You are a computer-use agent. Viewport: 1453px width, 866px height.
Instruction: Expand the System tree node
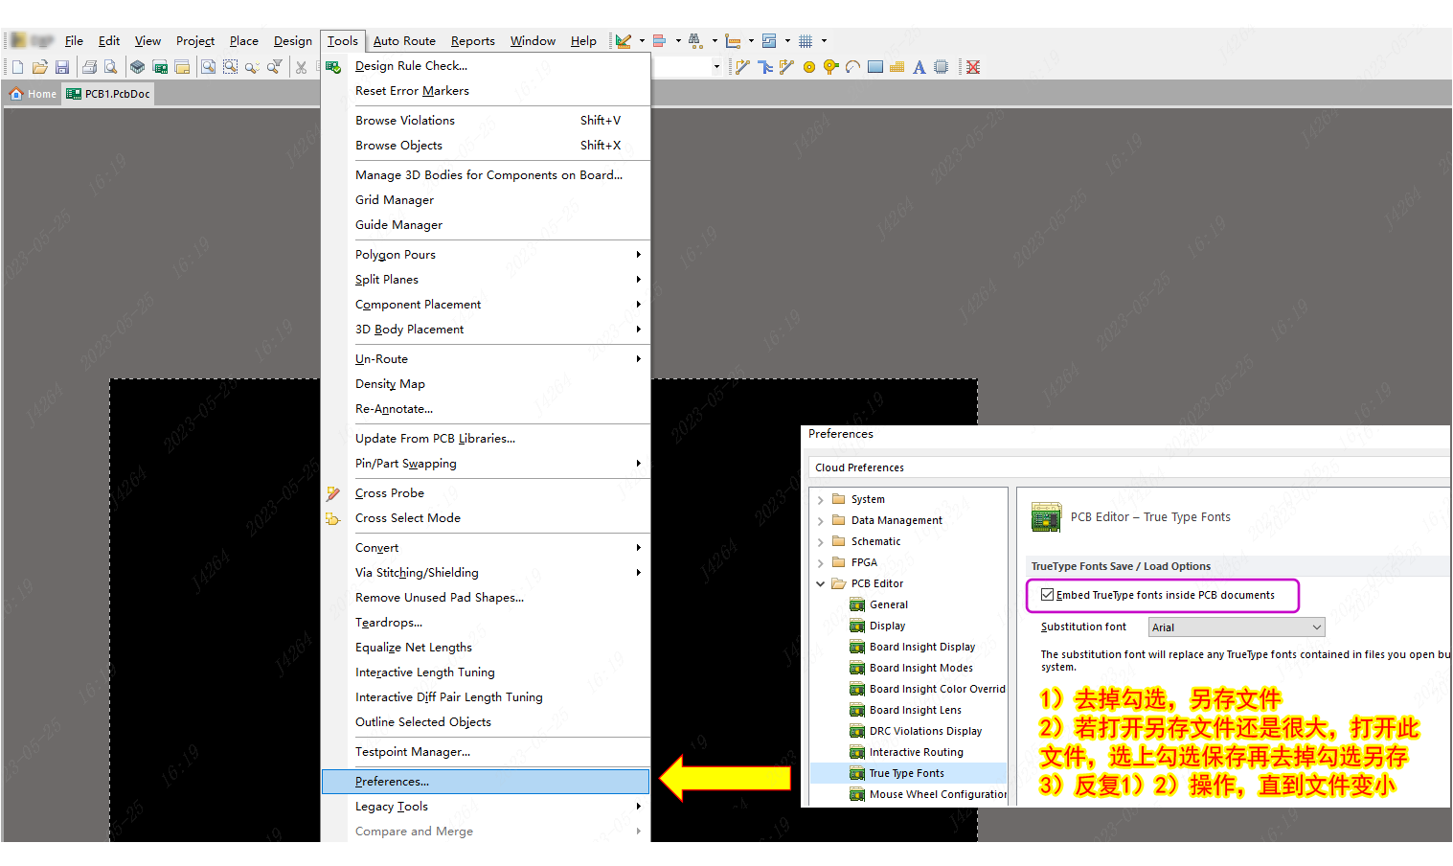coord(821,500)
